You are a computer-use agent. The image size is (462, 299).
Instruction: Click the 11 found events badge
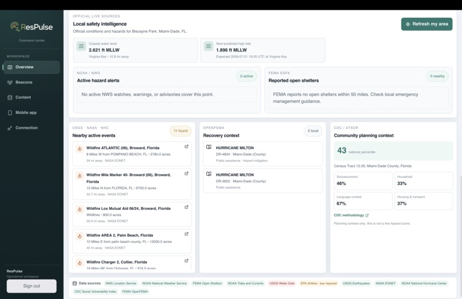pos(181,131)
